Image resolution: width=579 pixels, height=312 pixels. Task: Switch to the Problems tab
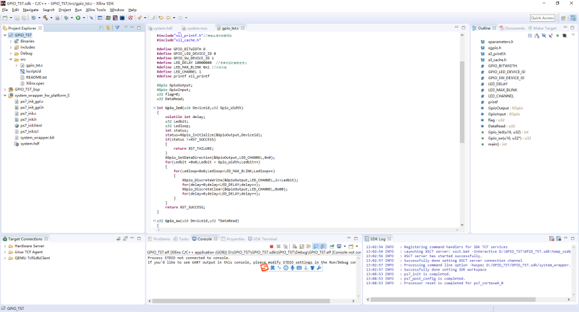coord(159,239)
